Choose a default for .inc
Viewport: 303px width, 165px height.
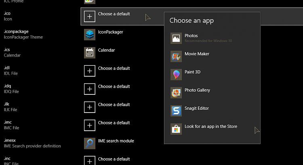coord(114,159)
